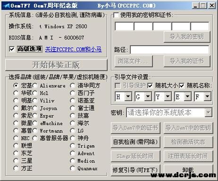
Task: Choose Alienware brand option
Action: 35,86
